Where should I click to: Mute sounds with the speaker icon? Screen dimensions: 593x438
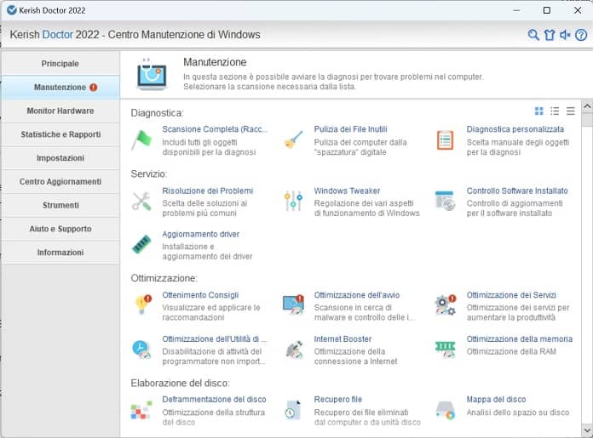565,35
